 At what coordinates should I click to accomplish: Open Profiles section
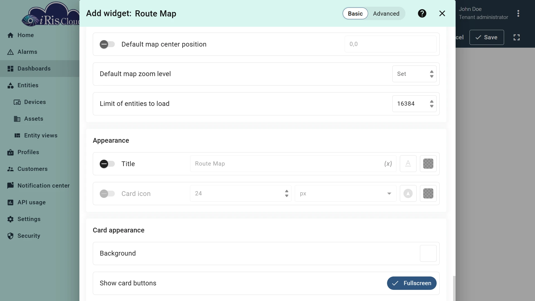pyautogui.click(x=40, y=152)
